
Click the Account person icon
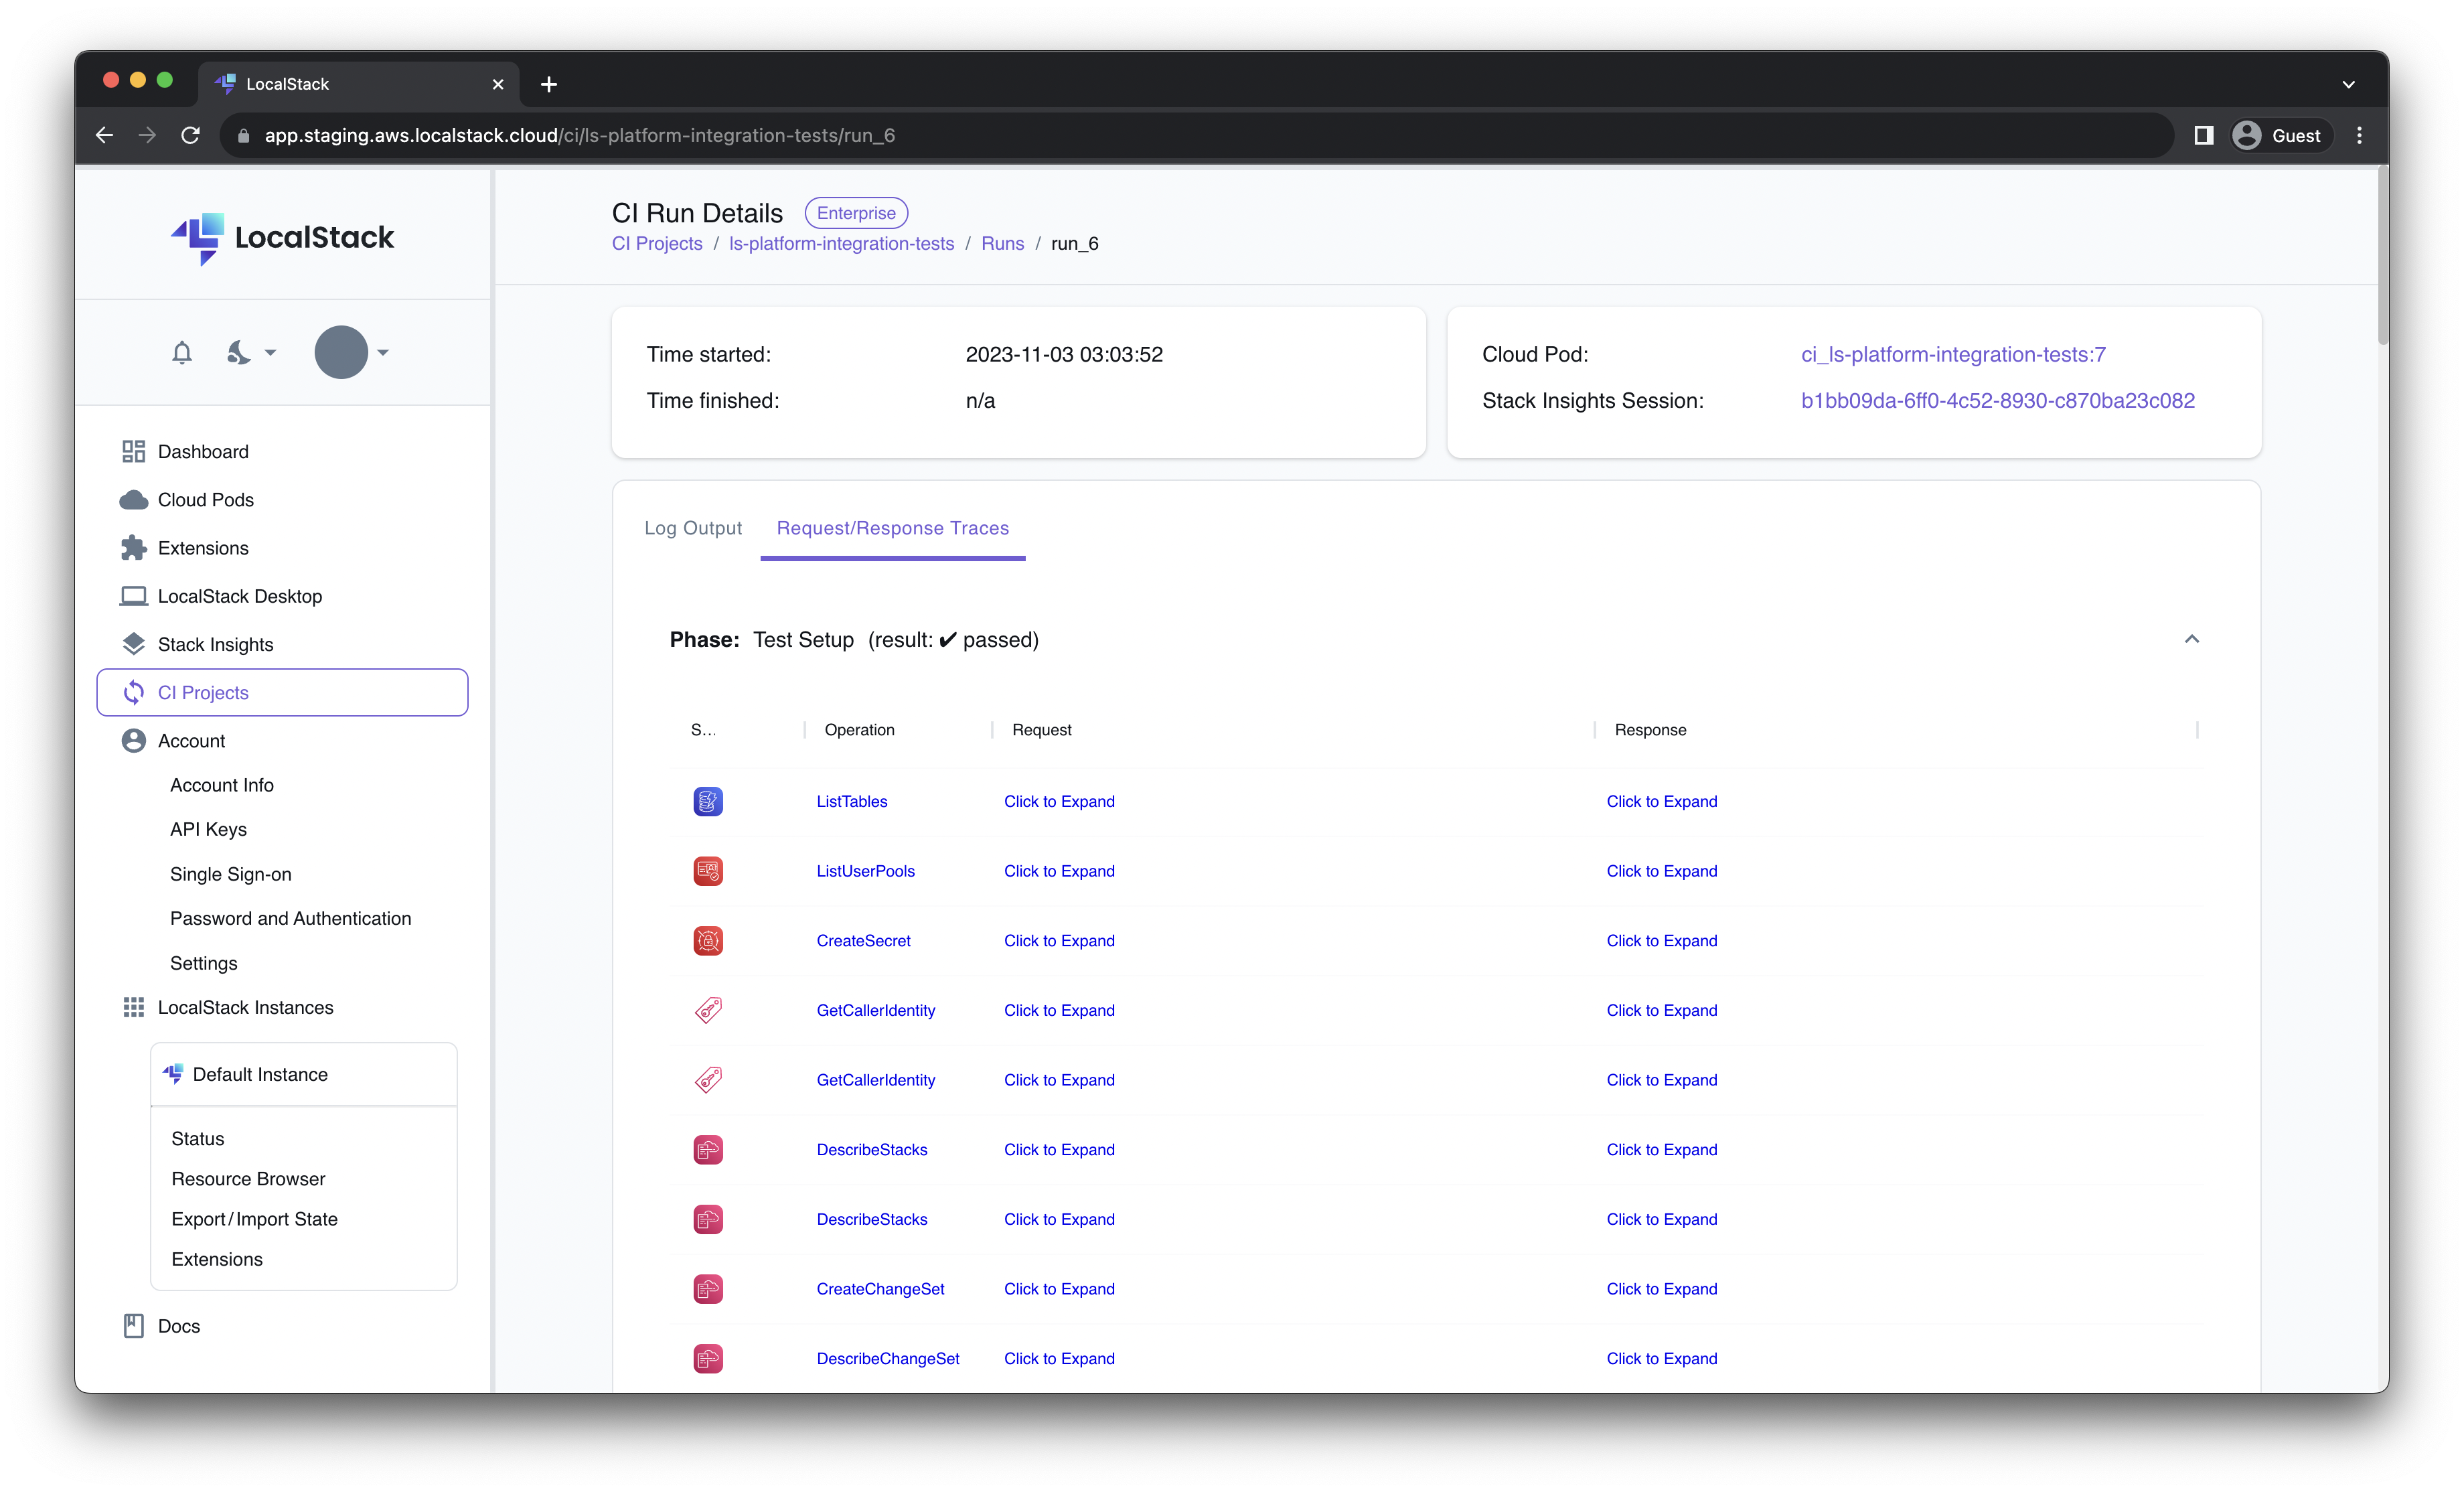click(133, 740)
